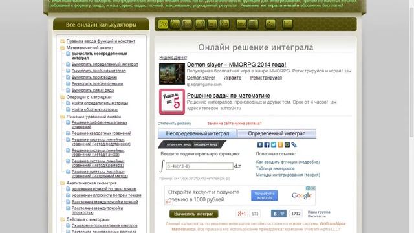Select the модерн вид view toggle

pos(206,144)
